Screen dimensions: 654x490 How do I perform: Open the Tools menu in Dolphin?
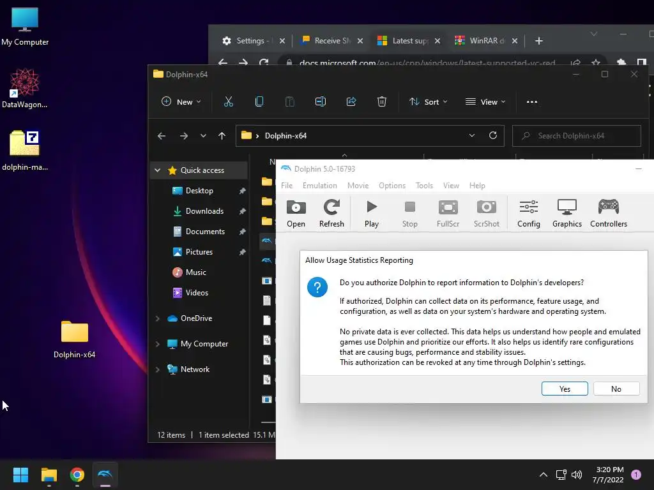pyautogui.click(x=424, y=186)
